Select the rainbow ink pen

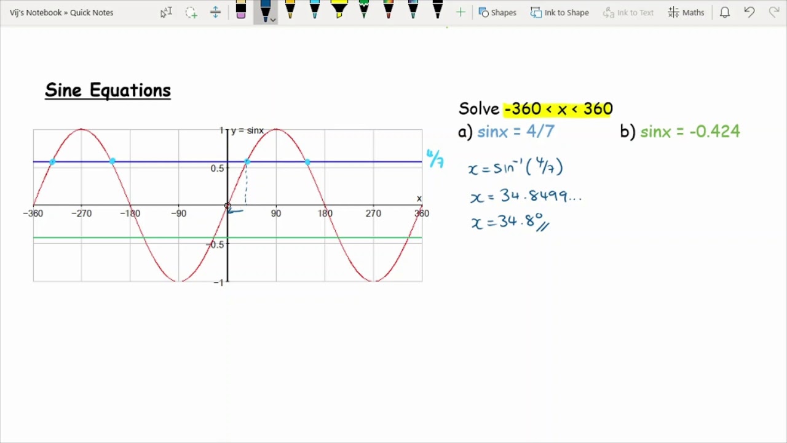(389, 10)
